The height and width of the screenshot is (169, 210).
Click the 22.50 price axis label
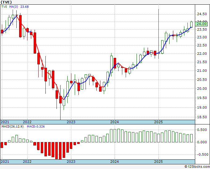[x=202, y=45]
